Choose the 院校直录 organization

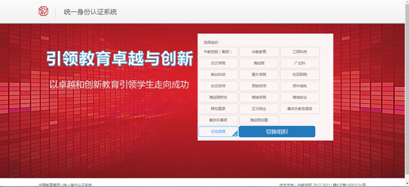pyautogui.click(x=218, y=109)
